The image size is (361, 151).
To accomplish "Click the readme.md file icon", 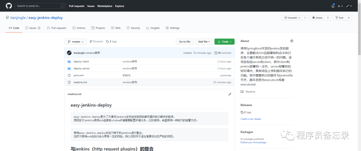I will point(69,82).
